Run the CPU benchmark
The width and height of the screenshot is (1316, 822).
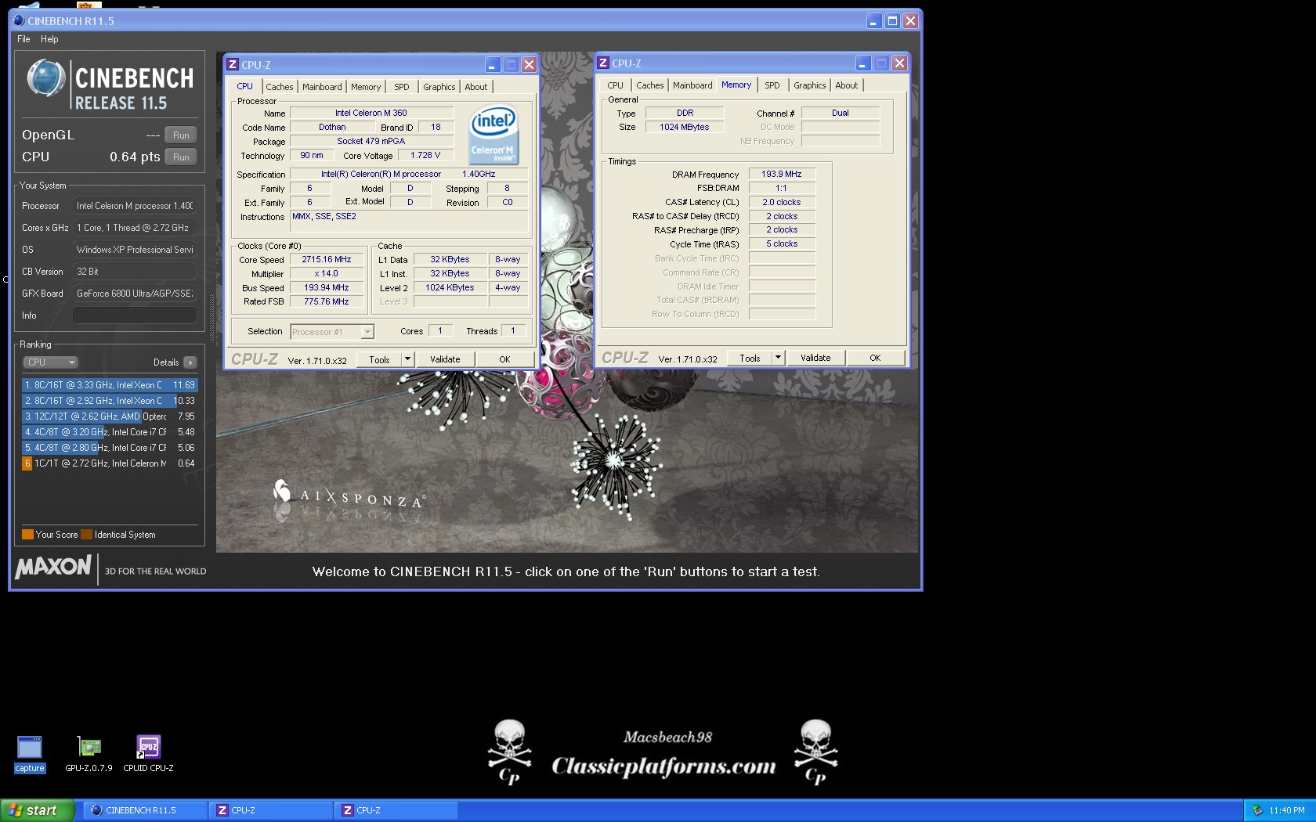tap(181, 157)
